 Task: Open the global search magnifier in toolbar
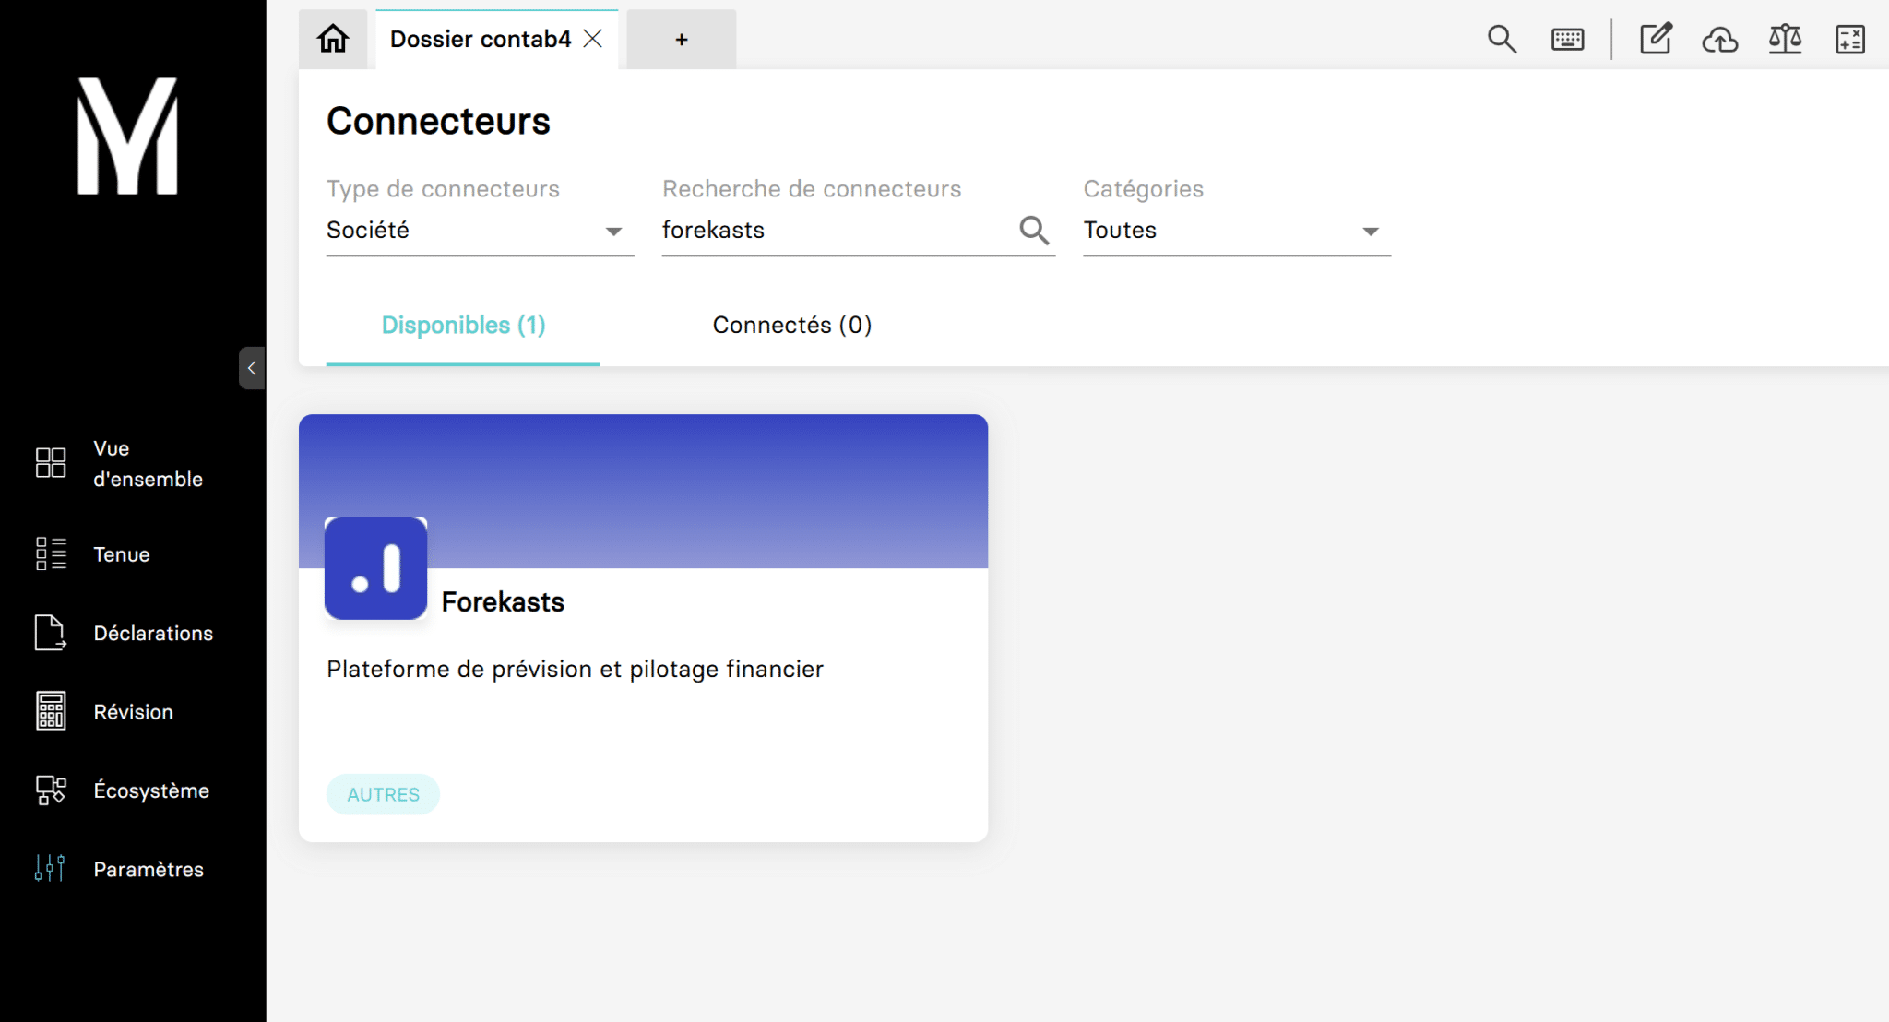click(1502, 39)
